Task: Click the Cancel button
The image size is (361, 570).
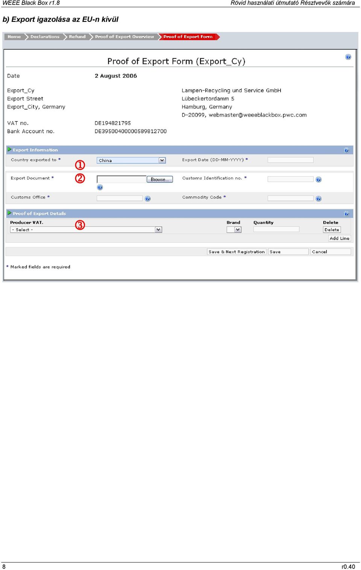Action: pos(331,252)
